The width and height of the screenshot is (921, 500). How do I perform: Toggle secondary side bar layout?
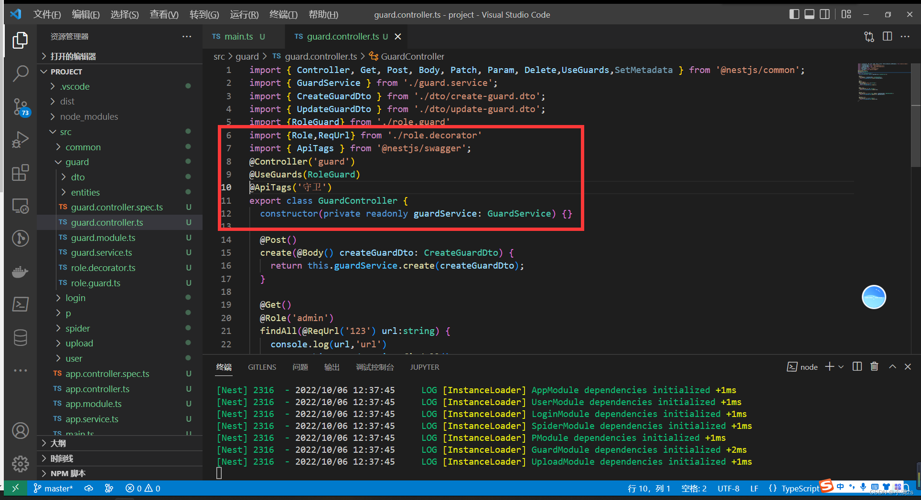click(825, 14)
